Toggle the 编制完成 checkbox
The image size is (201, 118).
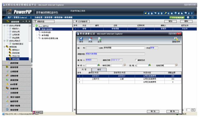(x=136, y=60)
